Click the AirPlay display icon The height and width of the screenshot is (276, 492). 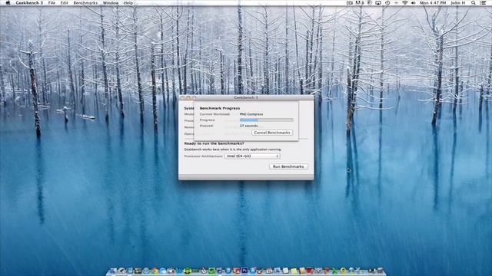378,3
